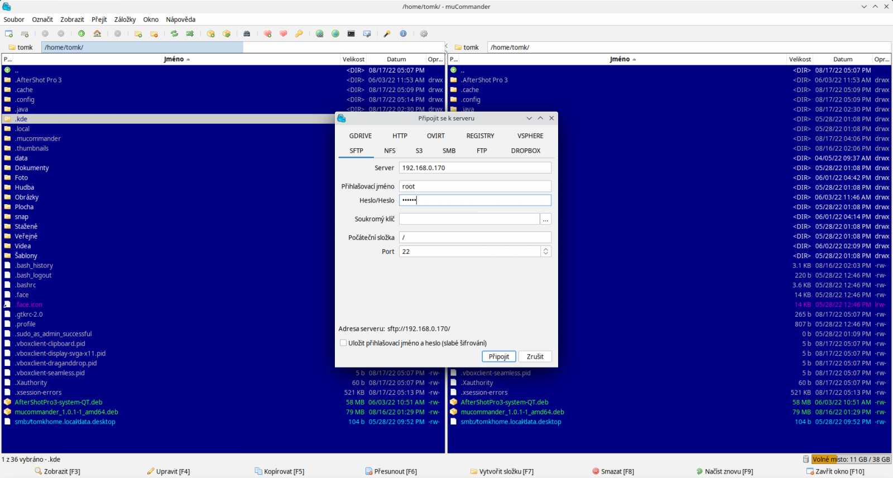Go to parent folder (green up arrow)
The width and height of the screenshot is (893, 478).
click(81, 33)
